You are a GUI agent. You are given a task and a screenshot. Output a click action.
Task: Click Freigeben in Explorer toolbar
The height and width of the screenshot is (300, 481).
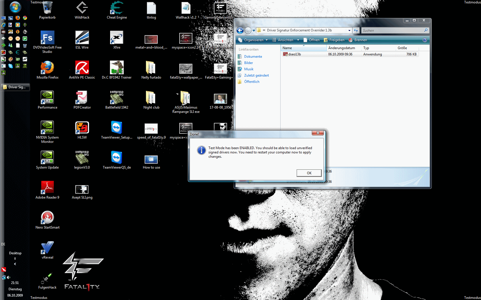click(334, 40)
